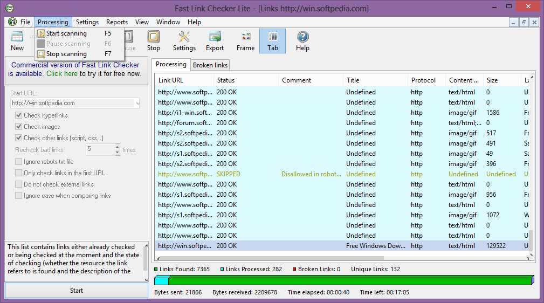This screenshot has width=544, height=303.
Task: Sort by Protocol column header
Action: click(426, 80)
